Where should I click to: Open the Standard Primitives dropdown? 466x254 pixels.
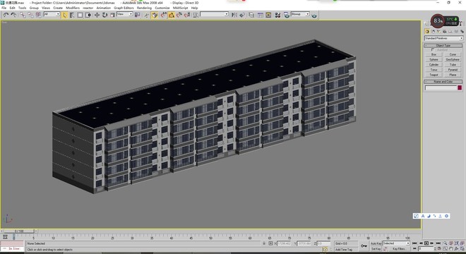pos(443,38)
